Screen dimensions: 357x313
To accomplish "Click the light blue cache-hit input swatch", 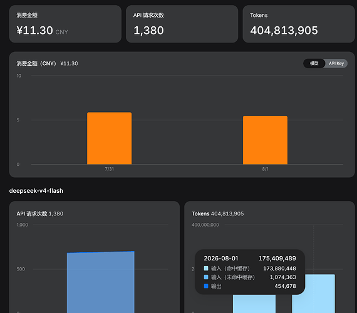I will 206,269.
